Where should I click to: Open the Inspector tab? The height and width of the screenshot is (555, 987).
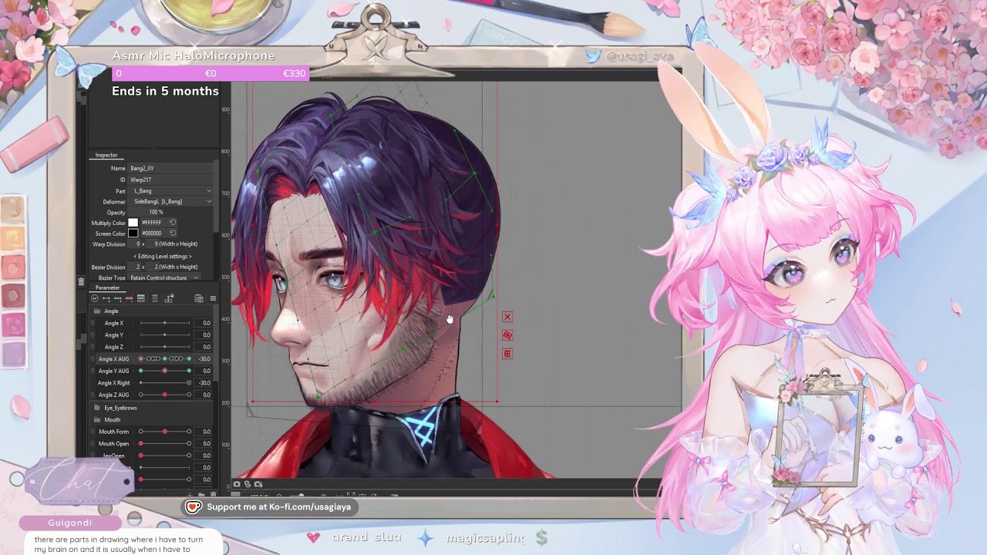(106, 155)
